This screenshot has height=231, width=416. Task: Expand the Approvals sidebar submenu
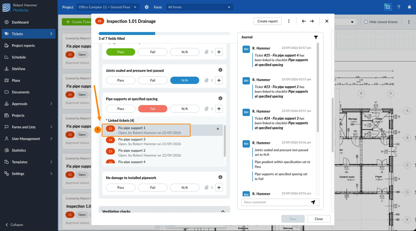(51, 104)
